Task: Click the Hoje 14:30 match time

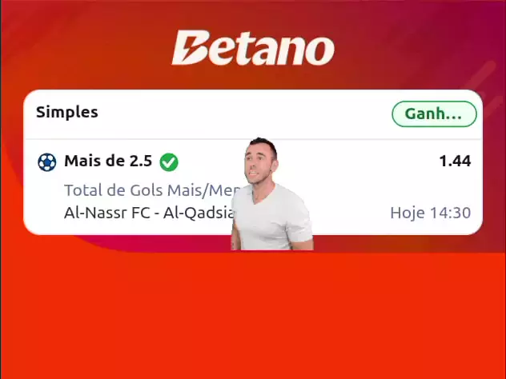Action: (x=431, y=213)
